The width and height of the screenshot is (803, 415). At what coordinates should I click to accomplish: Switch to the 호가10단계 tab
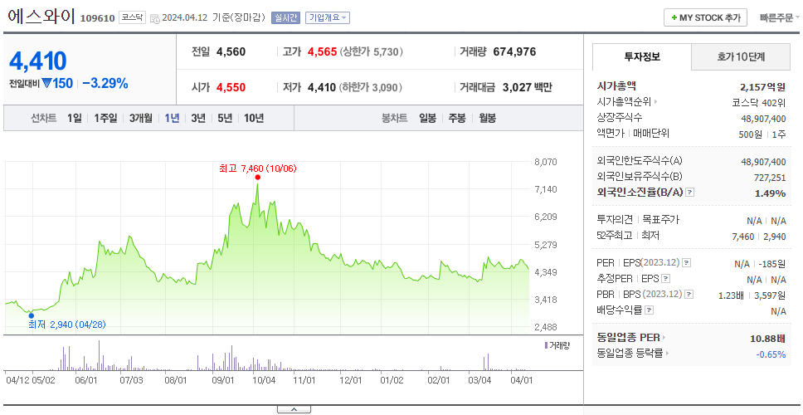pos(741,57)
